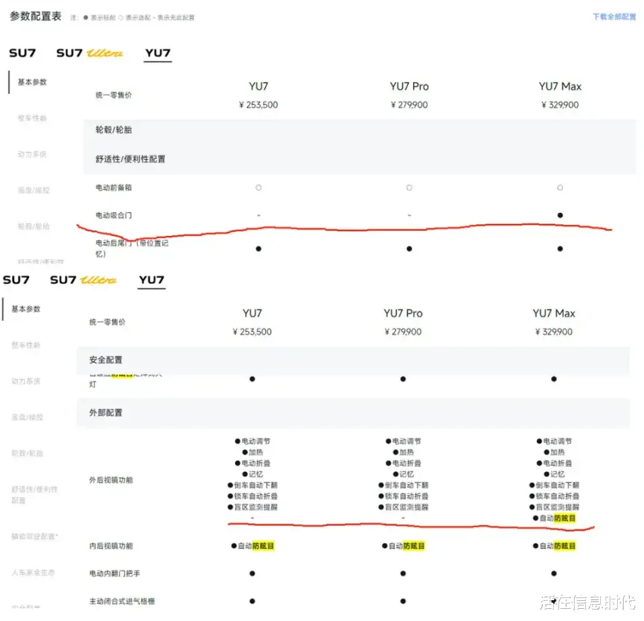Click the 电动前备箱 optional circle under base YU7

coord(259,187)
